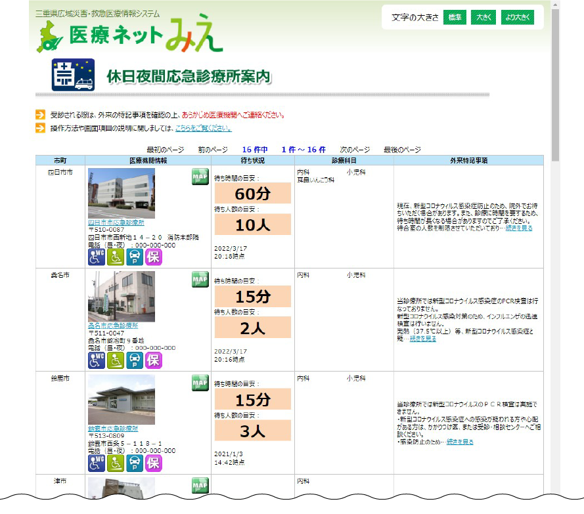Click orange arrow beside 操作方法 notice
Screen dimensions: 584x514
tap(40, 128)
